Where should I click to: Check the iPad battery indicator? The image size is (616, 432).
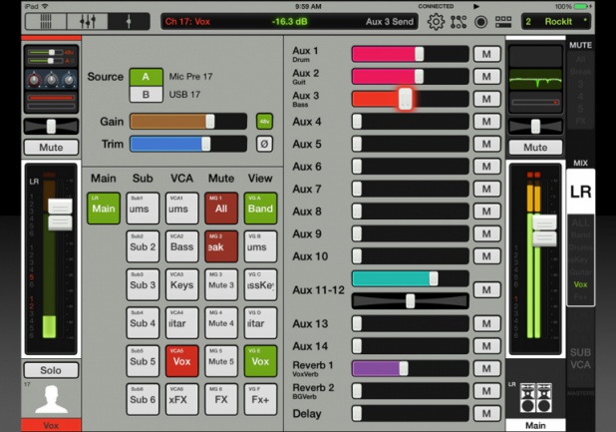click(581, 6)
